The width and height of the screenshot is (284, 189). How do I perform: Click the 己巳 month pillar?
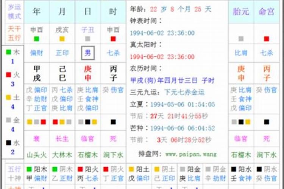point(62,73)
